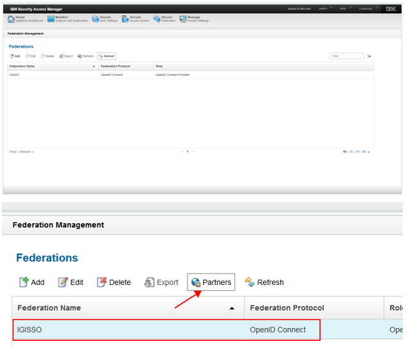Open Secure Access Control menu
The image size is (408, 348).
tap(136, 19)
